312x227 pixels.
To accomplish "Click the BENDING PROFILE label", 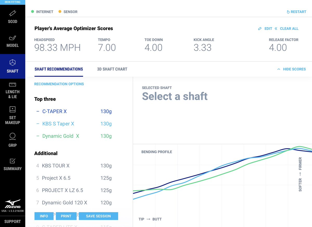I will 157,152.
